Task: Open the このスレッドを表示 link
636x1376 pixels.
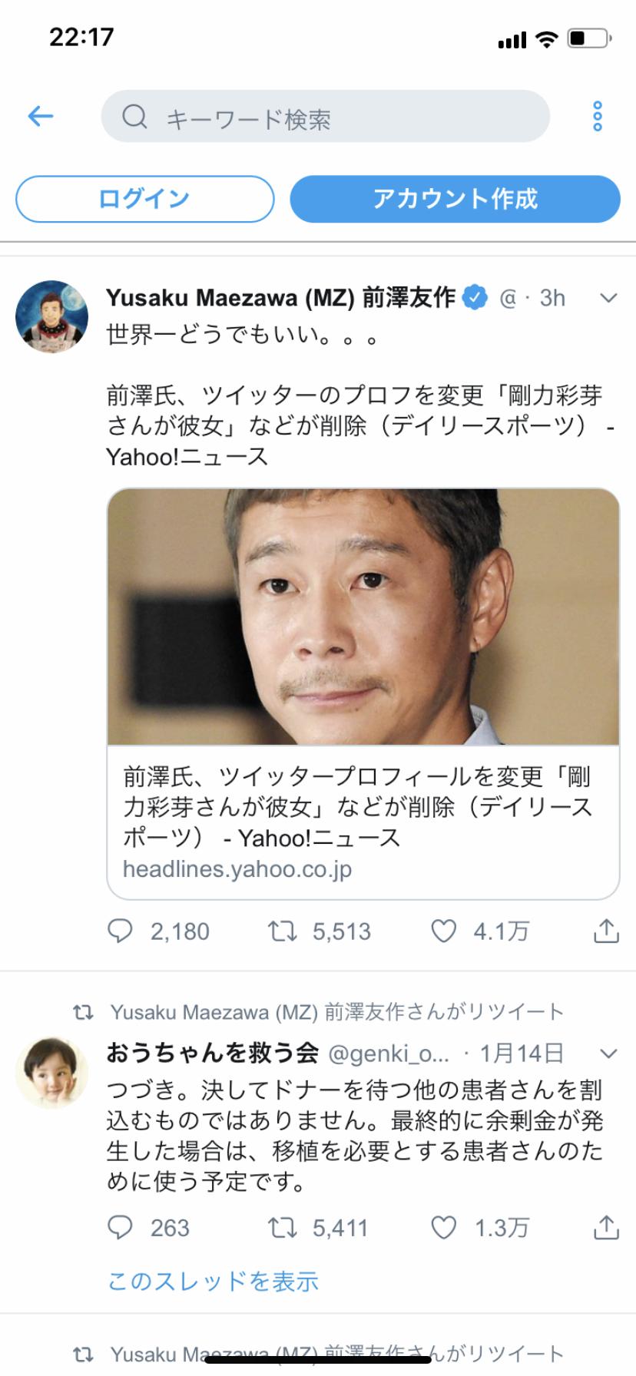Action: 213,1281
